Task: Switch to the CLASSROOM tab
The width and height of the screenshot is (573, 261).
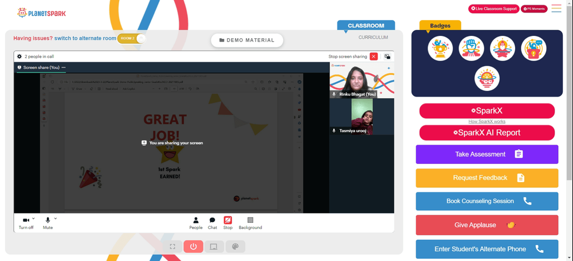Action: point(366,26)
